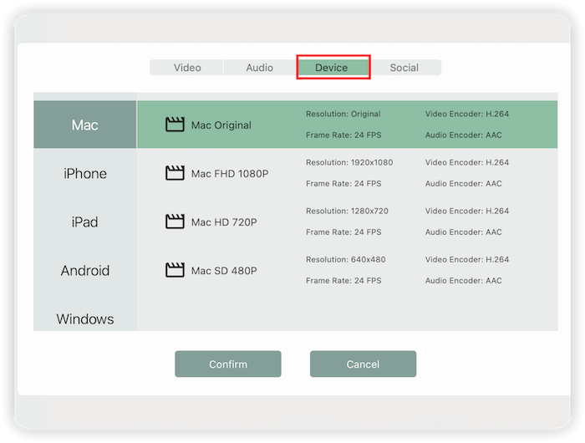Pick iPad in the device sidebar
The width and height of the screenshot is (585, 443).
[85, 222]
